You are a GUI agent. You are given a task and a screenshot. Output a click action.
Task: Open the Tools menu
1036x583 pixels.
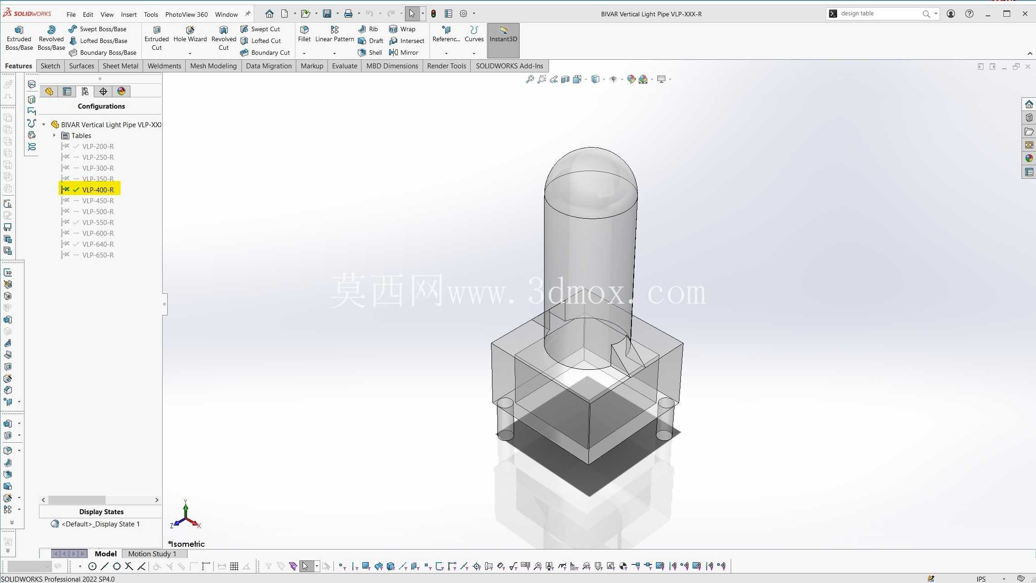point(151,14)
